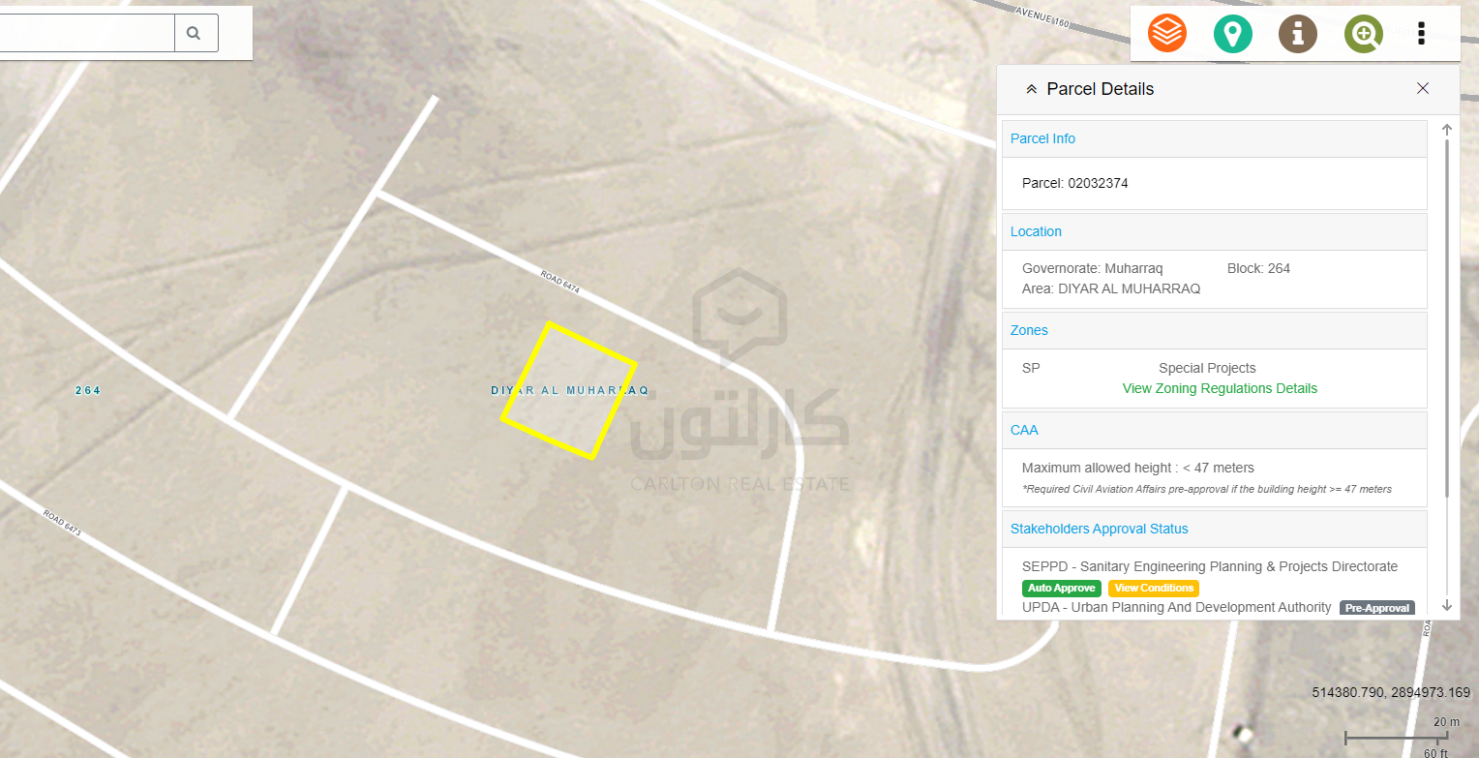The width and height of the screenshot is (1479, 758).
Task: Click the green zoom-in magnifier icon
Action: coord(1363,34)
